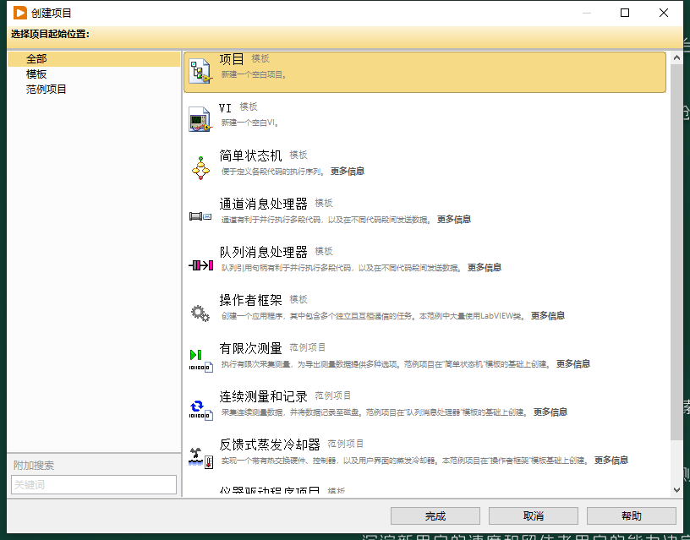Select the 连续测量和记录 title
The height and width of the screenshot is (540, 690).
click(x=263, y=396)
